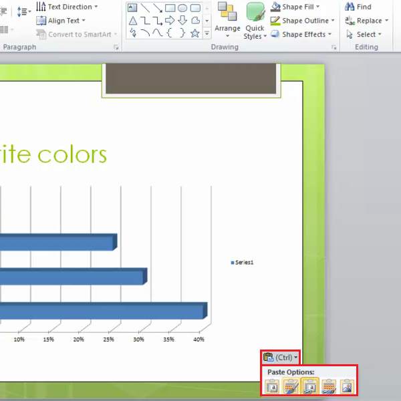401x401 pixels.
Task: Open the Shape Fill dropdown
Action: tap(295, 7)
